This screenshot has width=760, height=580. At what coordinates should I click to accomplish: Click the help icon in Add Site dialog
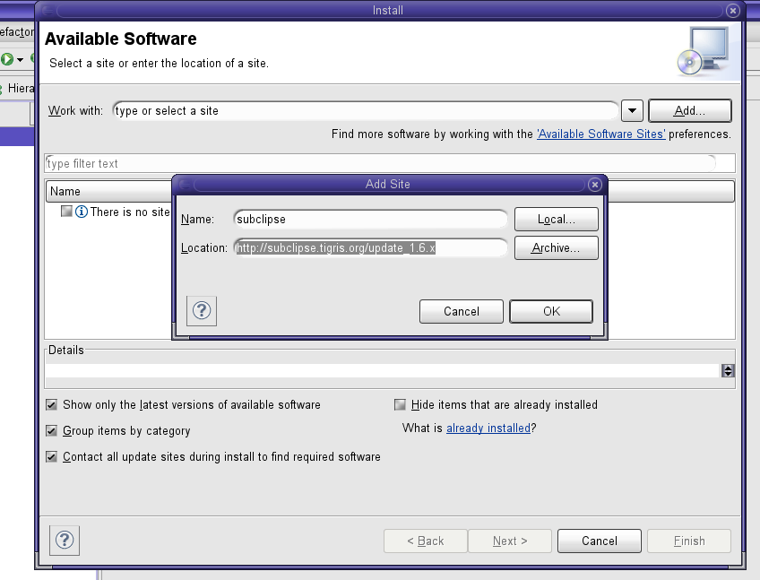click(x=202, y=311)
